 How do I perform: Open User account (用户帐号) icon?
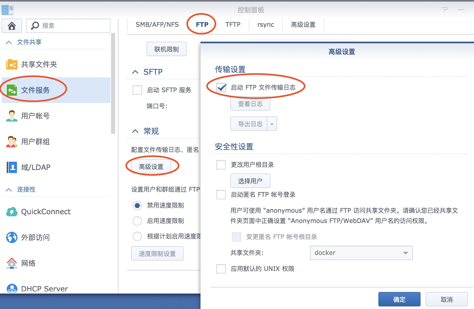[x=12, y=116]
